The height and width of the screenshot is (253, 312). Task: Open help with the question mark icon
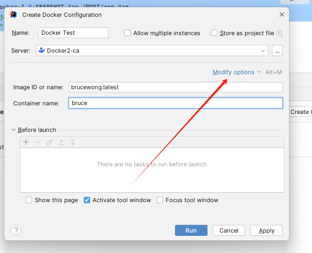click(16, 230)
